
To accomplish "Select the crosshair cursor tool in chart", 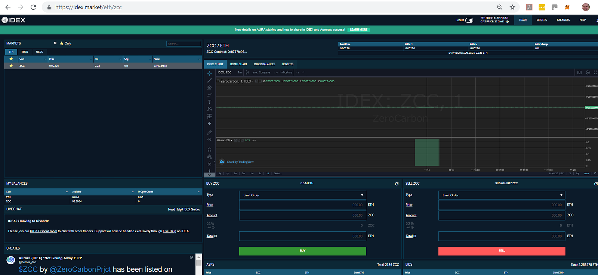I will click(209, 74).
